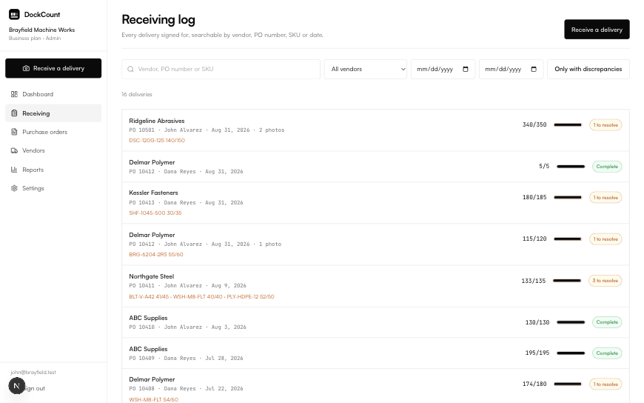Click the Complete badge beside 195/195
This screenshot has width=644, height=403.
(x=607, y=353)
